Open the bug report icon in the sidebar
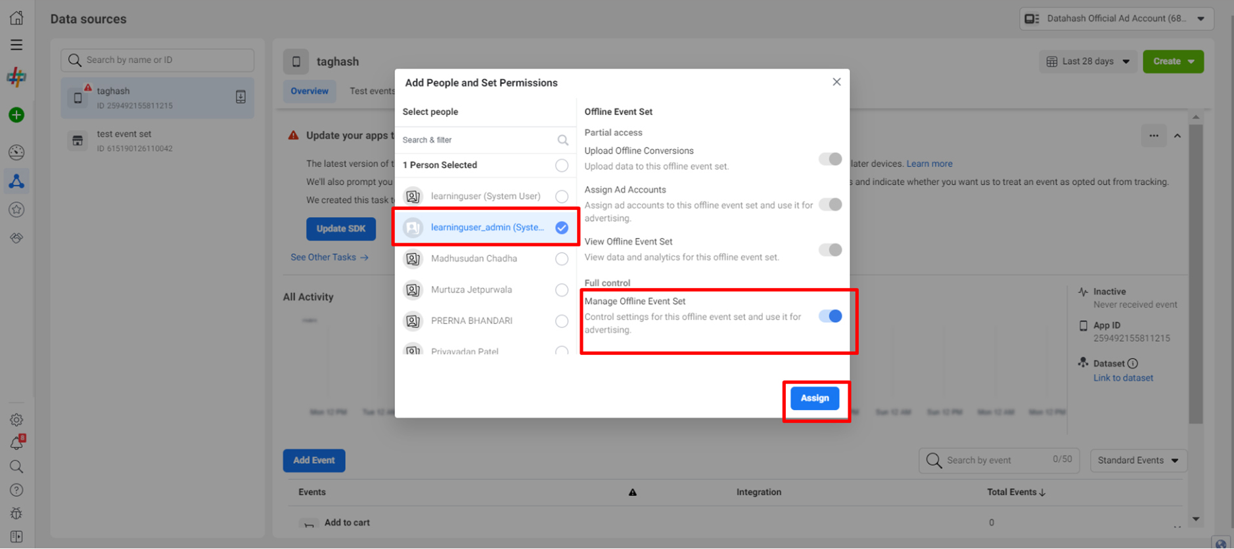Screen dimensions: 1234x549 pos(16,514)
